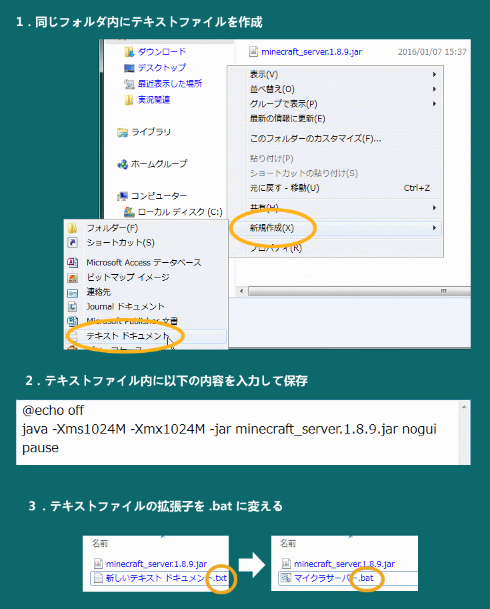Click the jar icon in left step 3 panel
Image resolution: width=490 pixels, height=609 pixels.
point(98,564)
